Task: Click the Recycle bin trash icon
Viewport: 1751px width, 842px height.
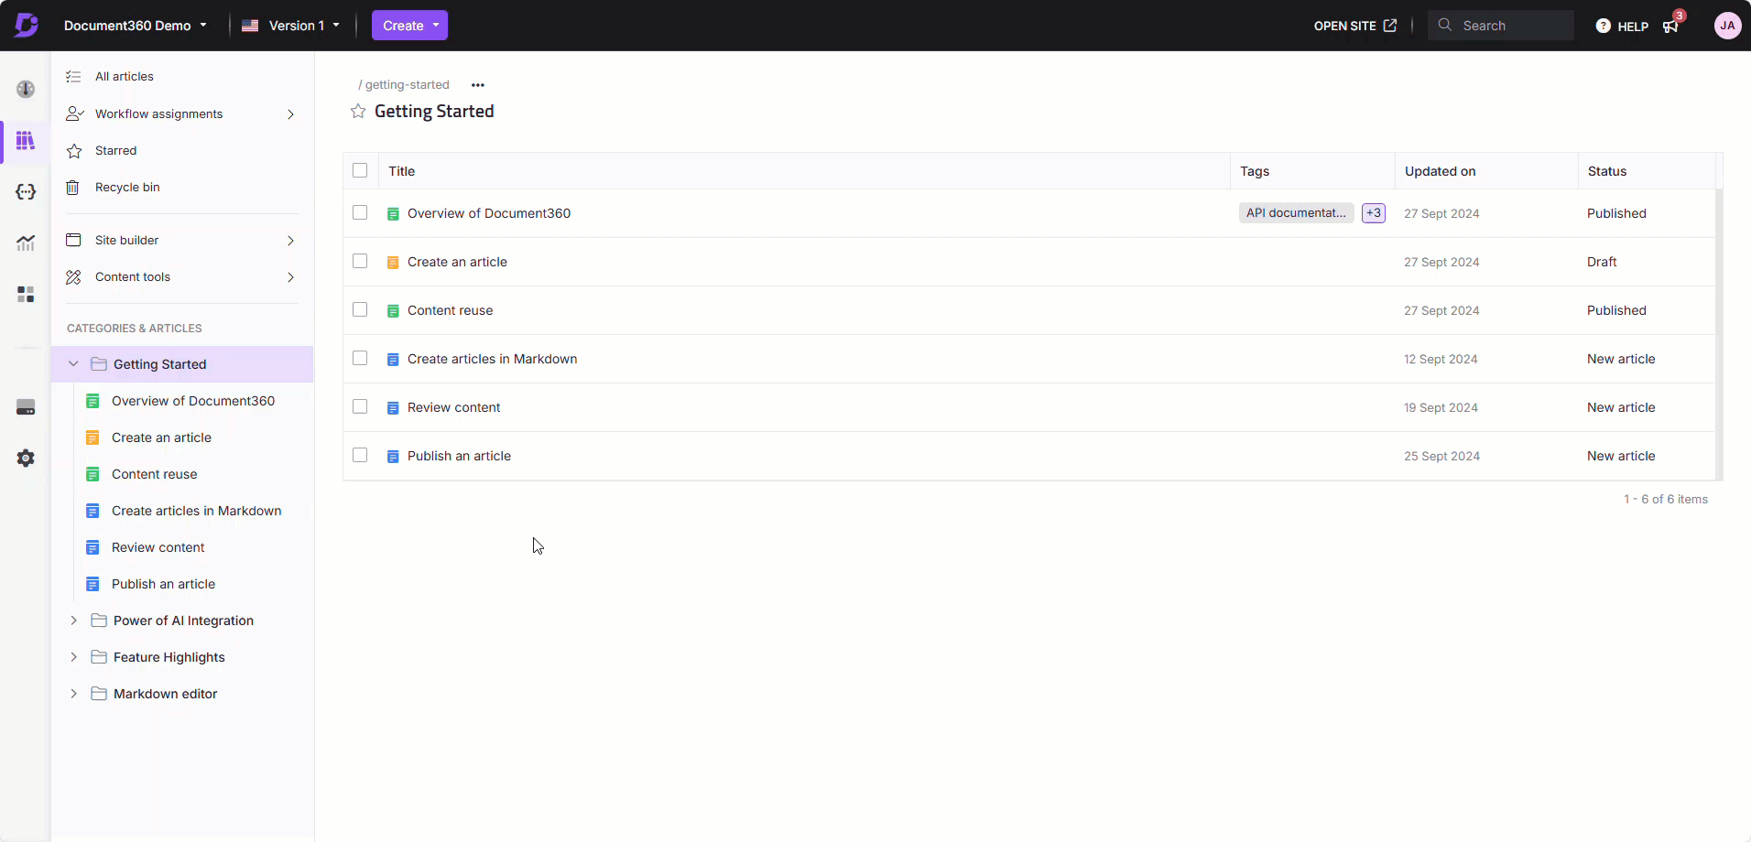Action: pos(73,187)
